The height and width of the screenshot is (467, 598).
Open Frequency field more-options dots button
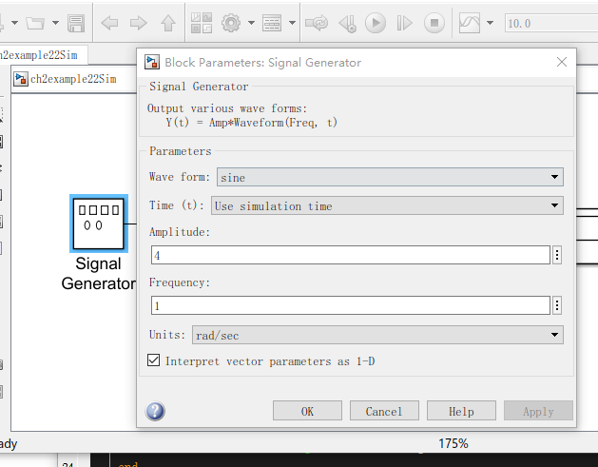[557, 305]
